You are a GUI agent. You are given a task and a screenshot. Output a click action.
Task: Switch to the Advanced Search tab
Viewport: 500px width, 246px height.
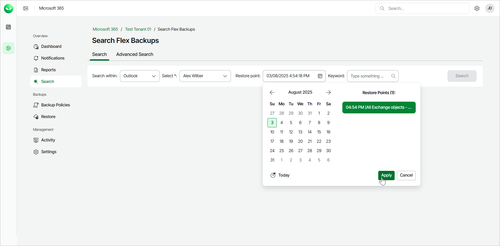(x=134, y=54)
